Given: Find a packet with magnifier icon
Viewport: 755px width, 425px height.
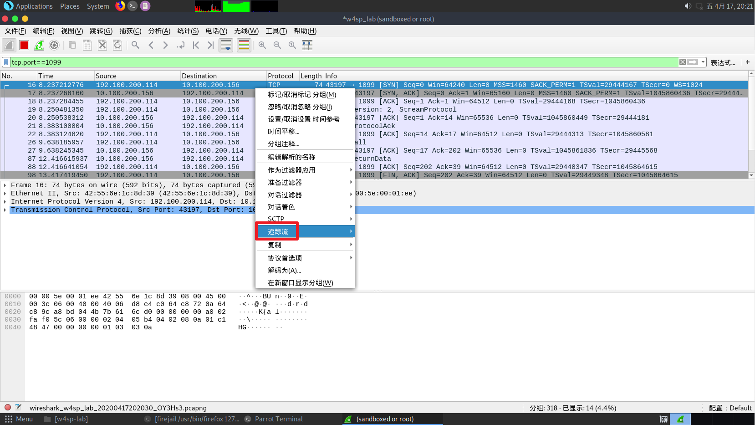Looking at the screenshot, I should pyautogui.click(x=136, y=45).
